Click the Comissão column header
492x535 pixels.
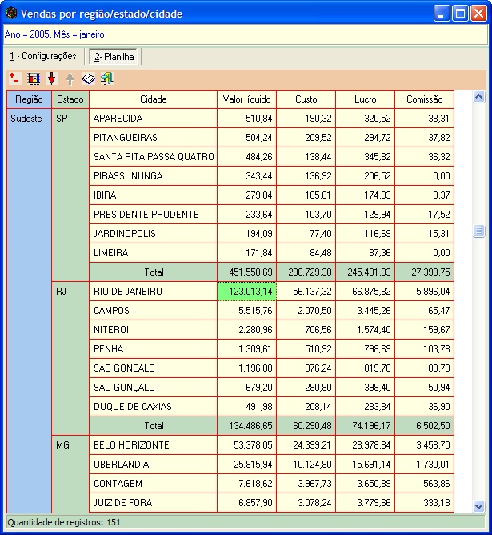(x=425, y=99)
